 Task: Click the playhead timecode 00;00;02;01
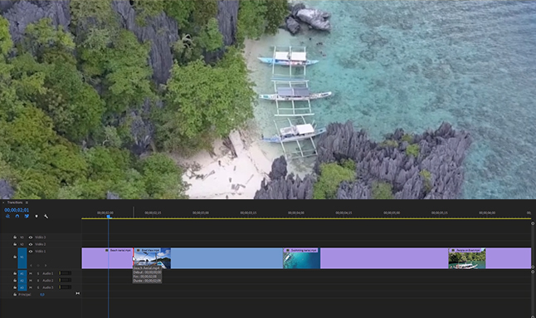click(x=17, y=210)
